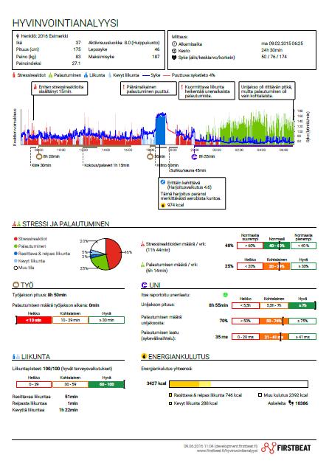Click the ring icon before TYÖ heading
This screenshot has width=329, height=466.
(x=15, y=285)
